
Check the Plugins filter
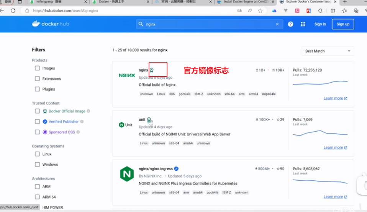(x=37, y=89)
